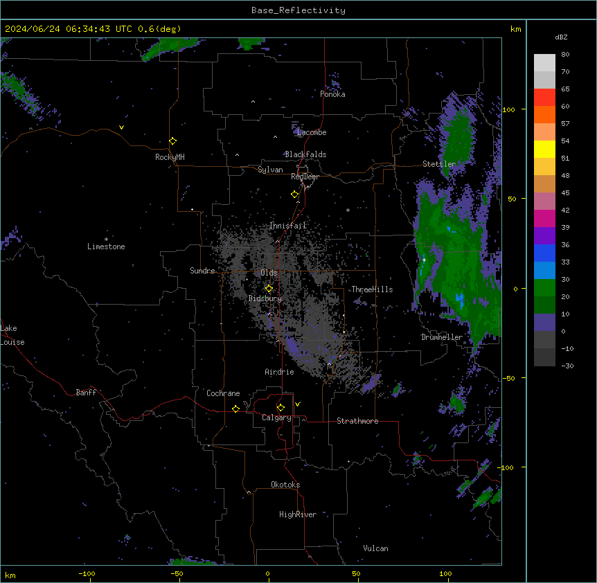Click the ThreeHills town label
This screenshot has height=583, width=597.
[372, 289]
